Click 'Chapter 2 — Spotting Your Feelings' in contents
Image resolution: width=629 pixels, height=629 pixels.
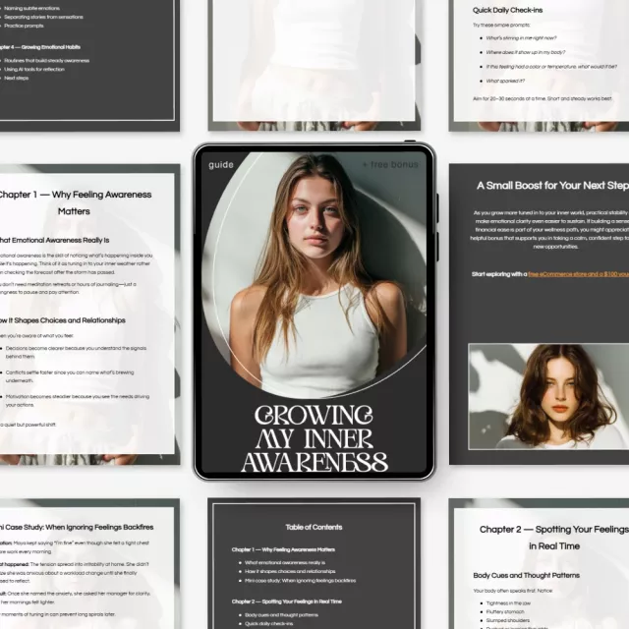click(286, 600)
